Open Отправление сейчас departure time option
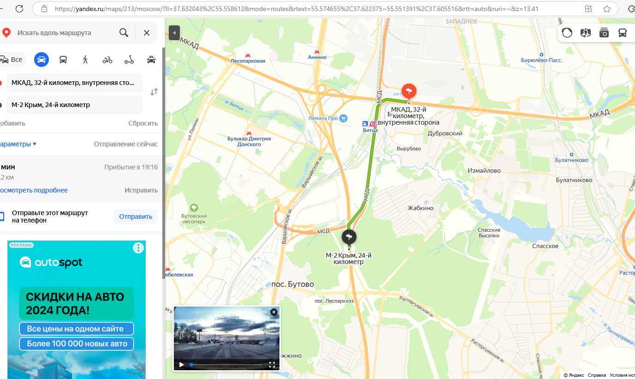This screenshot has width=635, height=379. click(x=126, y=144)
